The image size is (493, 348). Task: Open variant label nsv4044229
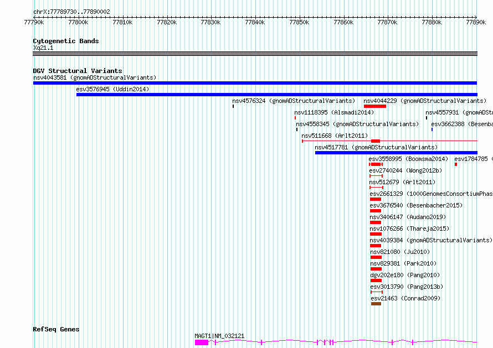coord(425,101)
